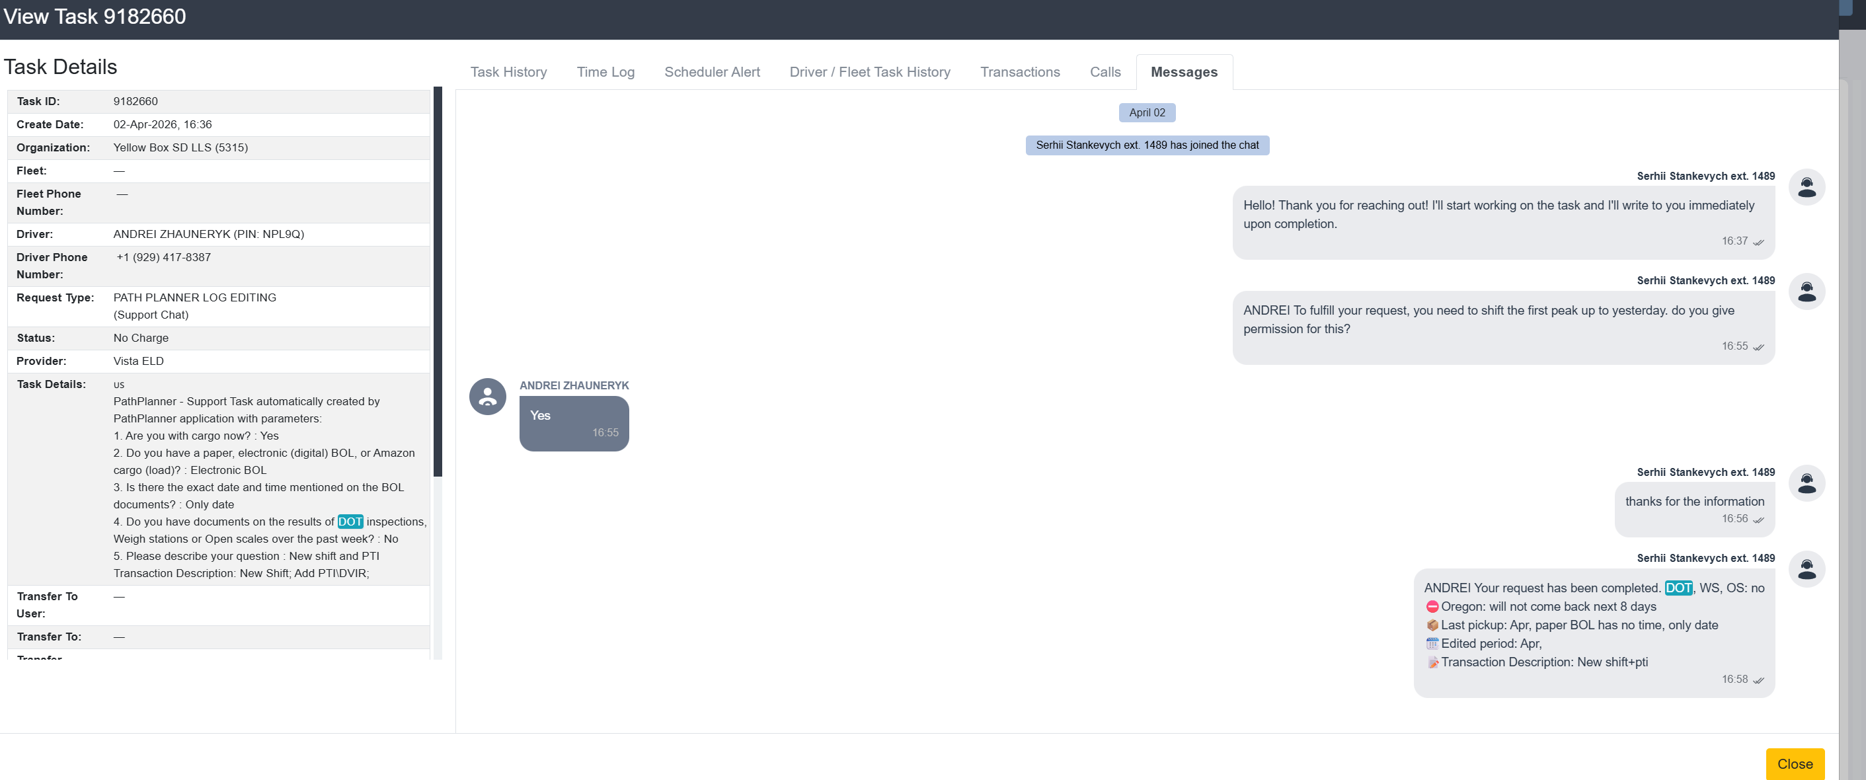Open the Task History tab
The height and width of the screenshot is (780, 1866).
coord(508,71)
